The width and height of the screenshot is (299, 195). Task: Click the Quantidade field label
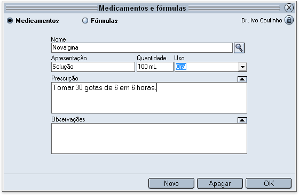[x=152, y=58]
